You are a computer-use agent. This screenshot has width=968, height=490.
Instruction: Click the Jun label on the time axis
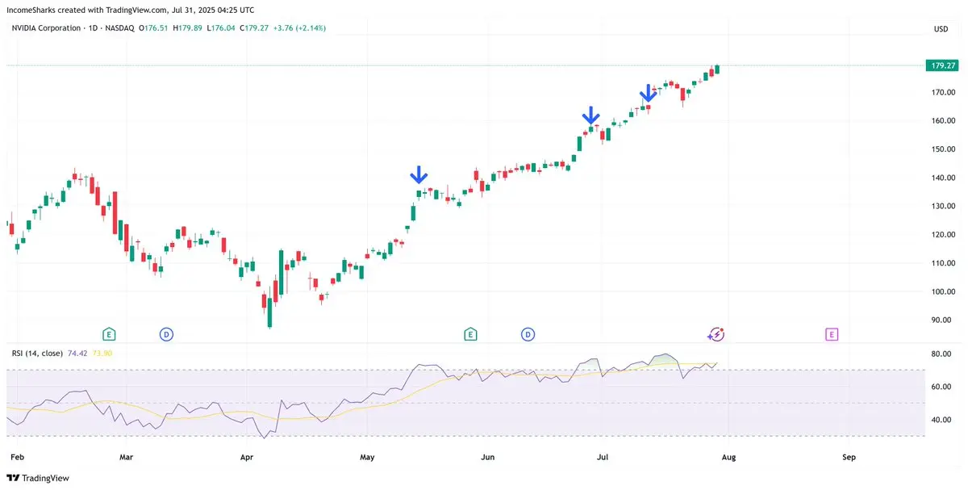coord(488,457)
